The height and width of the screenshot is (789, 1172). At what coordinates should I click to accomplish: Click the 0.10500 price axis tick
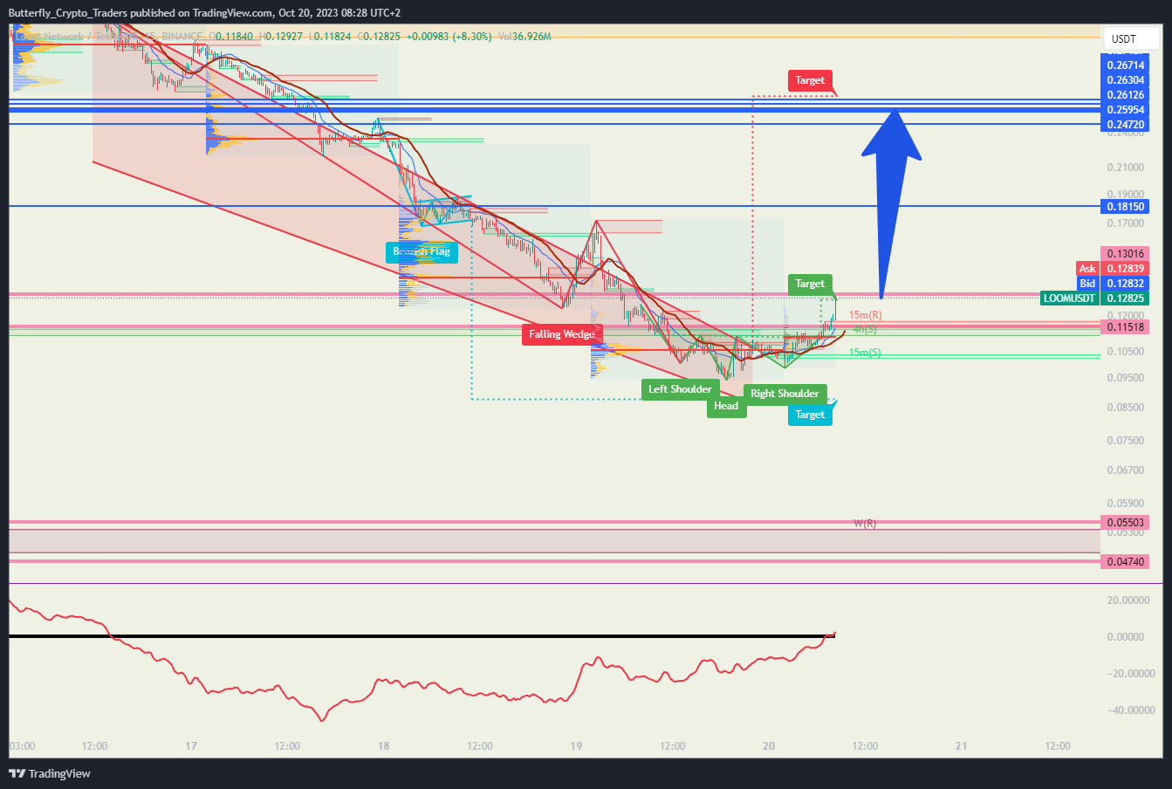point(1127,352)
